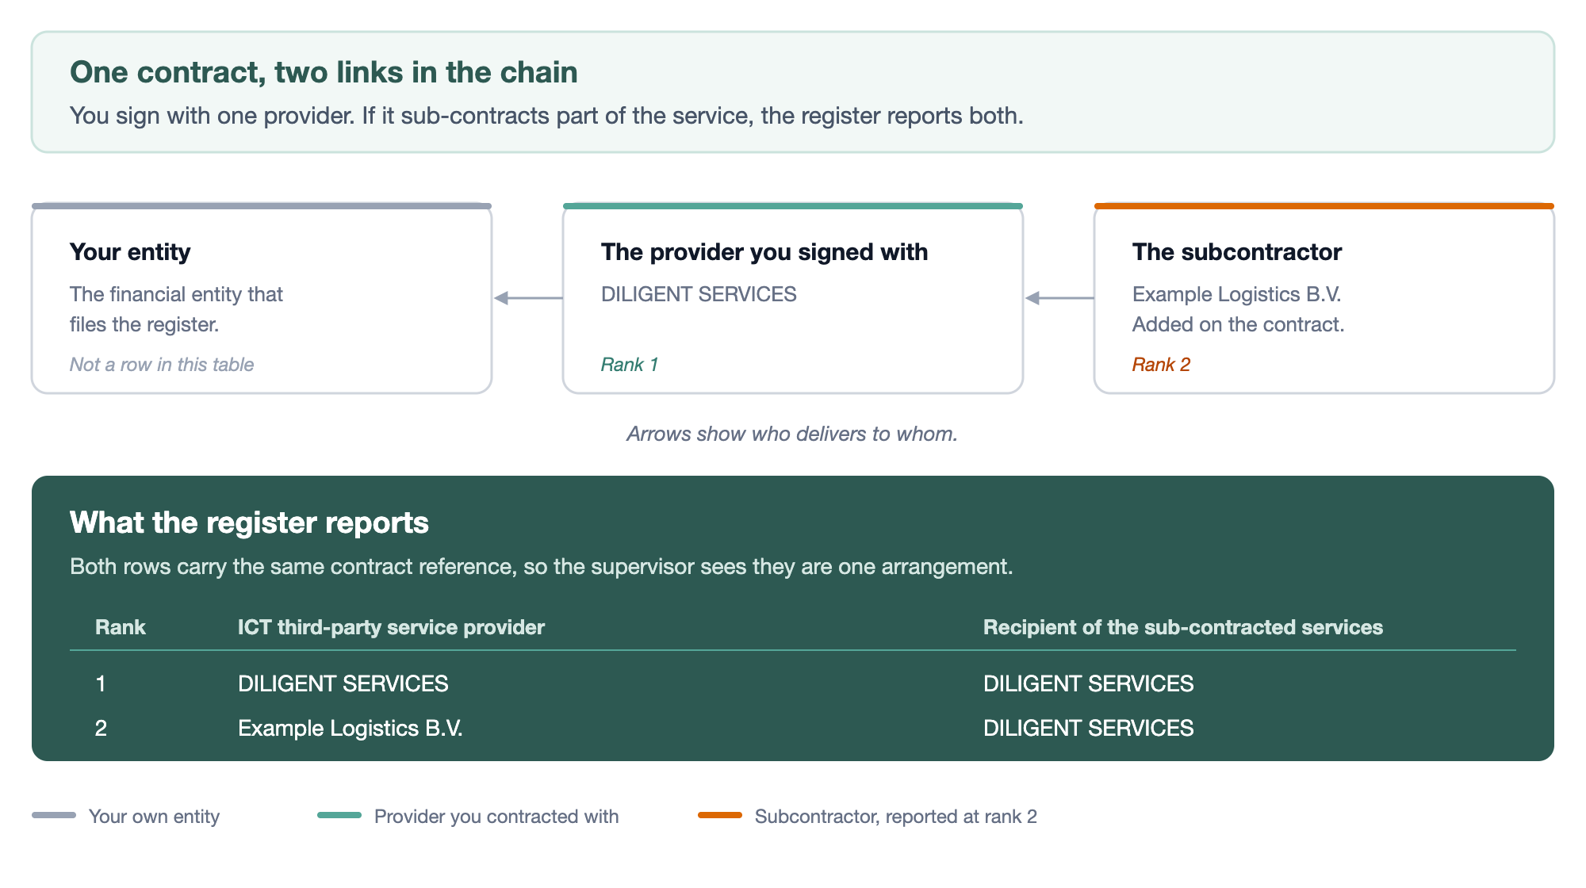
Task: Click the orange 'Rank 2' label
Action: coord(1161,365)
